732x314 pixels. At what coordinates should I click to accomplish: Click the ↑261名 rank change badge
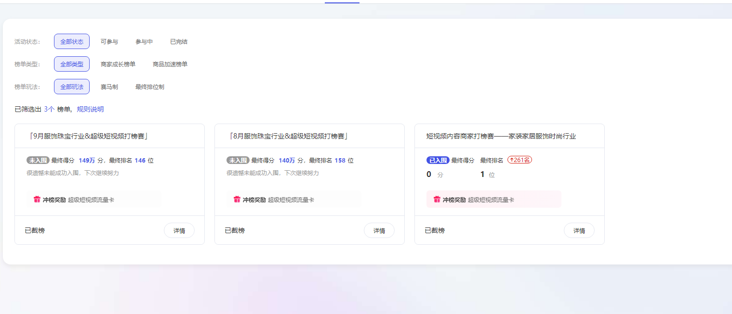point(519,160)
